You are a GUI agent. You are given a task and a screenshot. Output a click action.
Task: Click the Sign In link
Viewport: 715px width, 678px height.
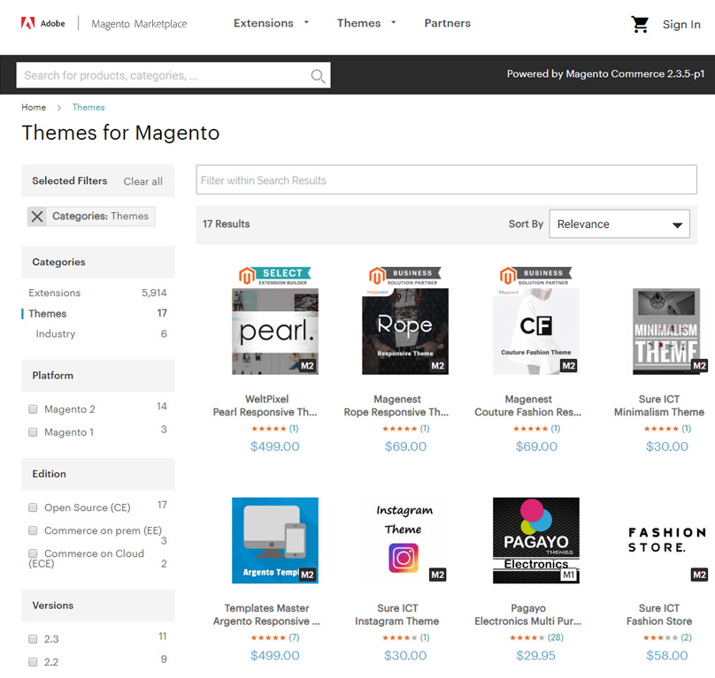pyautogui.click(x=681, y=25)
